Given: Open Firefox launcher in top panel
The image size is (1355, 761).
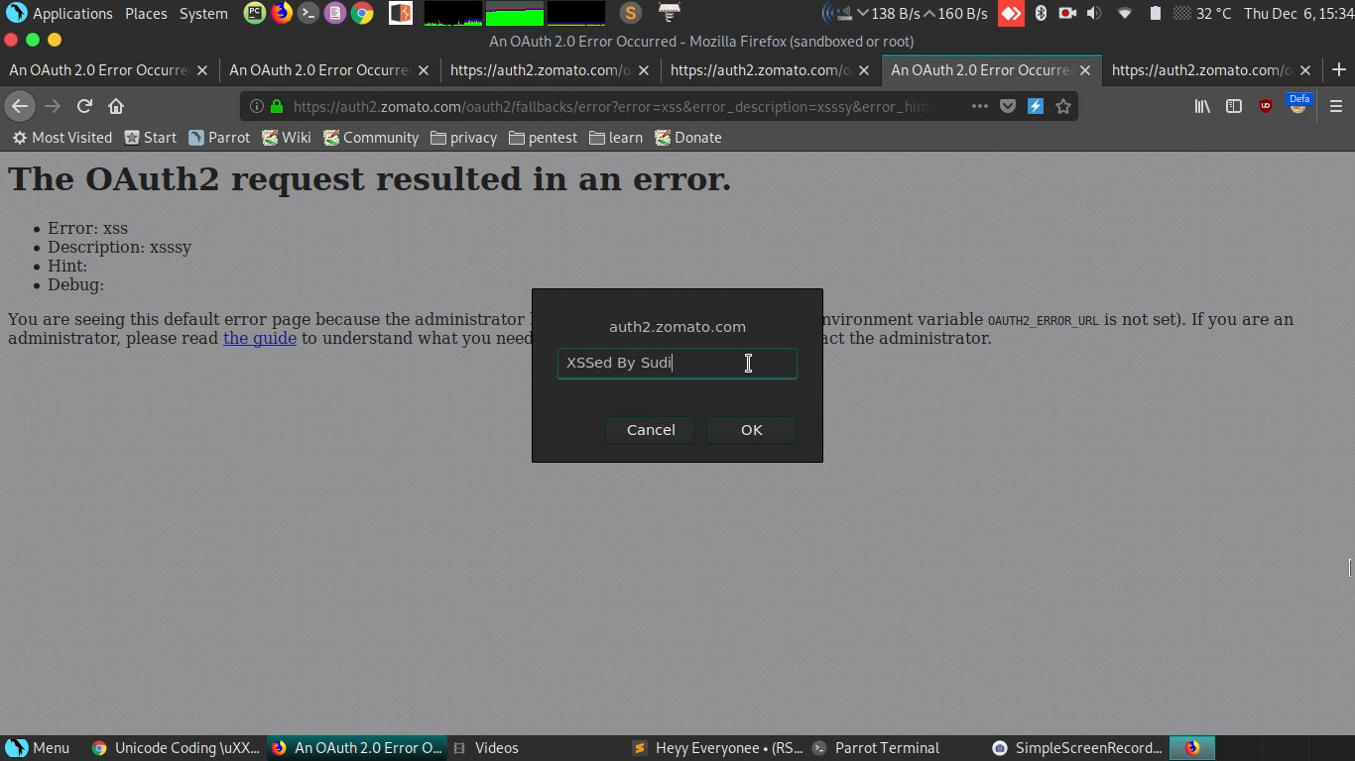Looking at the screenshot, I should tap(282, 13).
